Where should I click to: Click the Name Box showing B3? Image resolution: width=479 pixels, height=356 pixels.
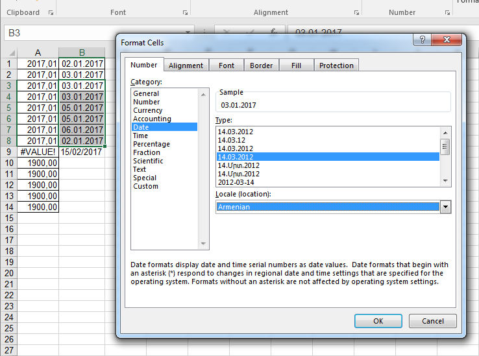point(95,32)
